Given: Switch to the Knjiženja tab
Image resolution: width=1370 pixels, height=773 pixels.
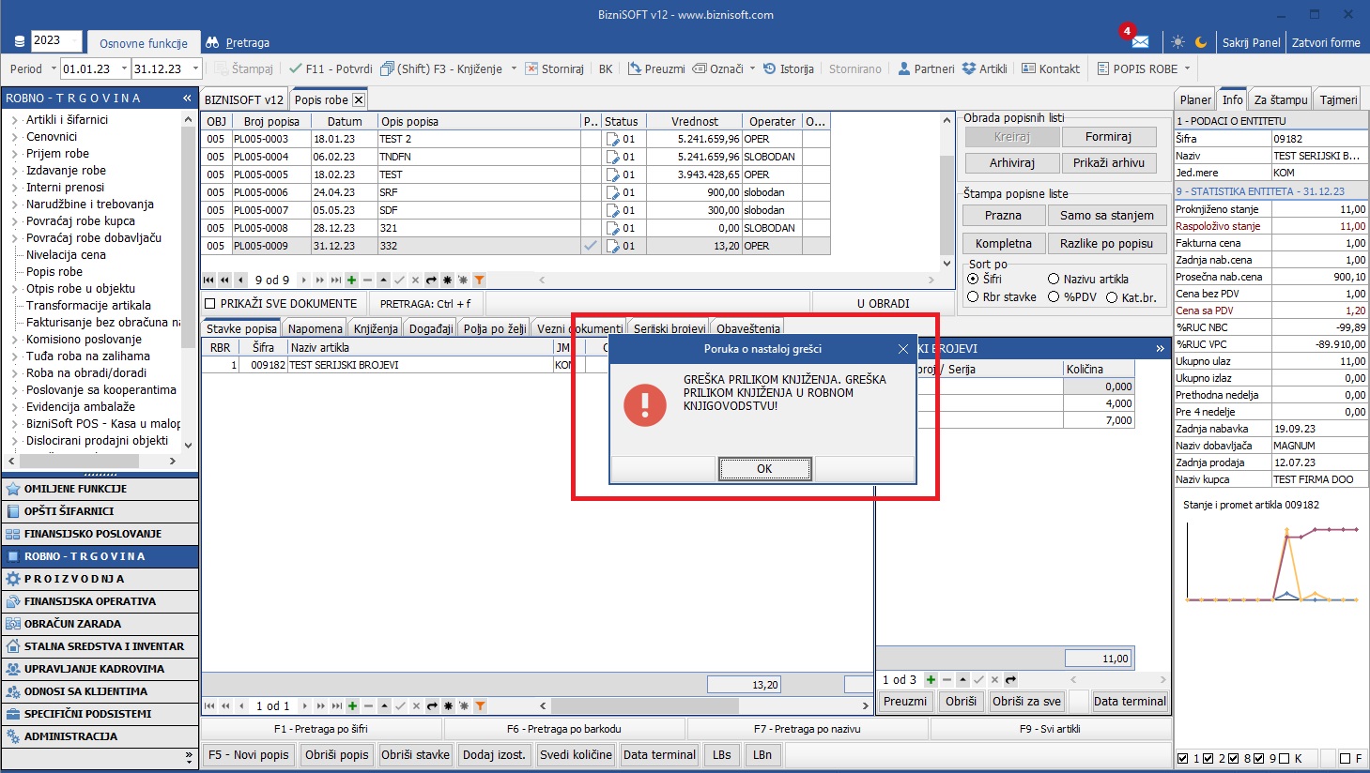Looking at the screenshot, I should (x=376, y=328).
